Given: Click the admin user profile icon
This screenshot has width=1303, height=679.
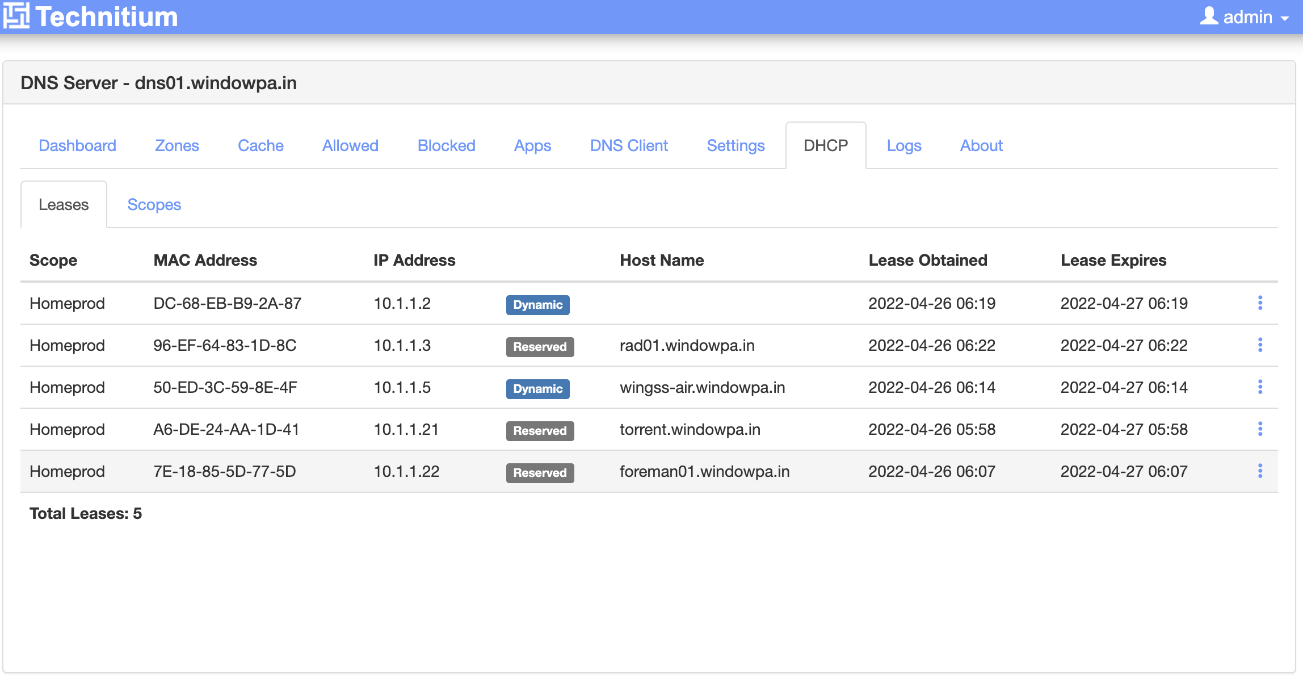Looking at the screenshot, I should [1209, 16].
